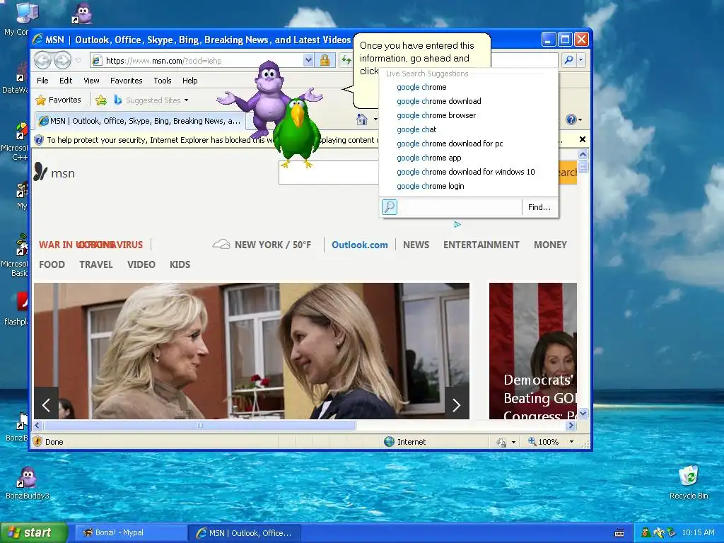Click the search dropdown text field
The height and width of the screenshot is (543, 724).
click(x=459, y=207)
